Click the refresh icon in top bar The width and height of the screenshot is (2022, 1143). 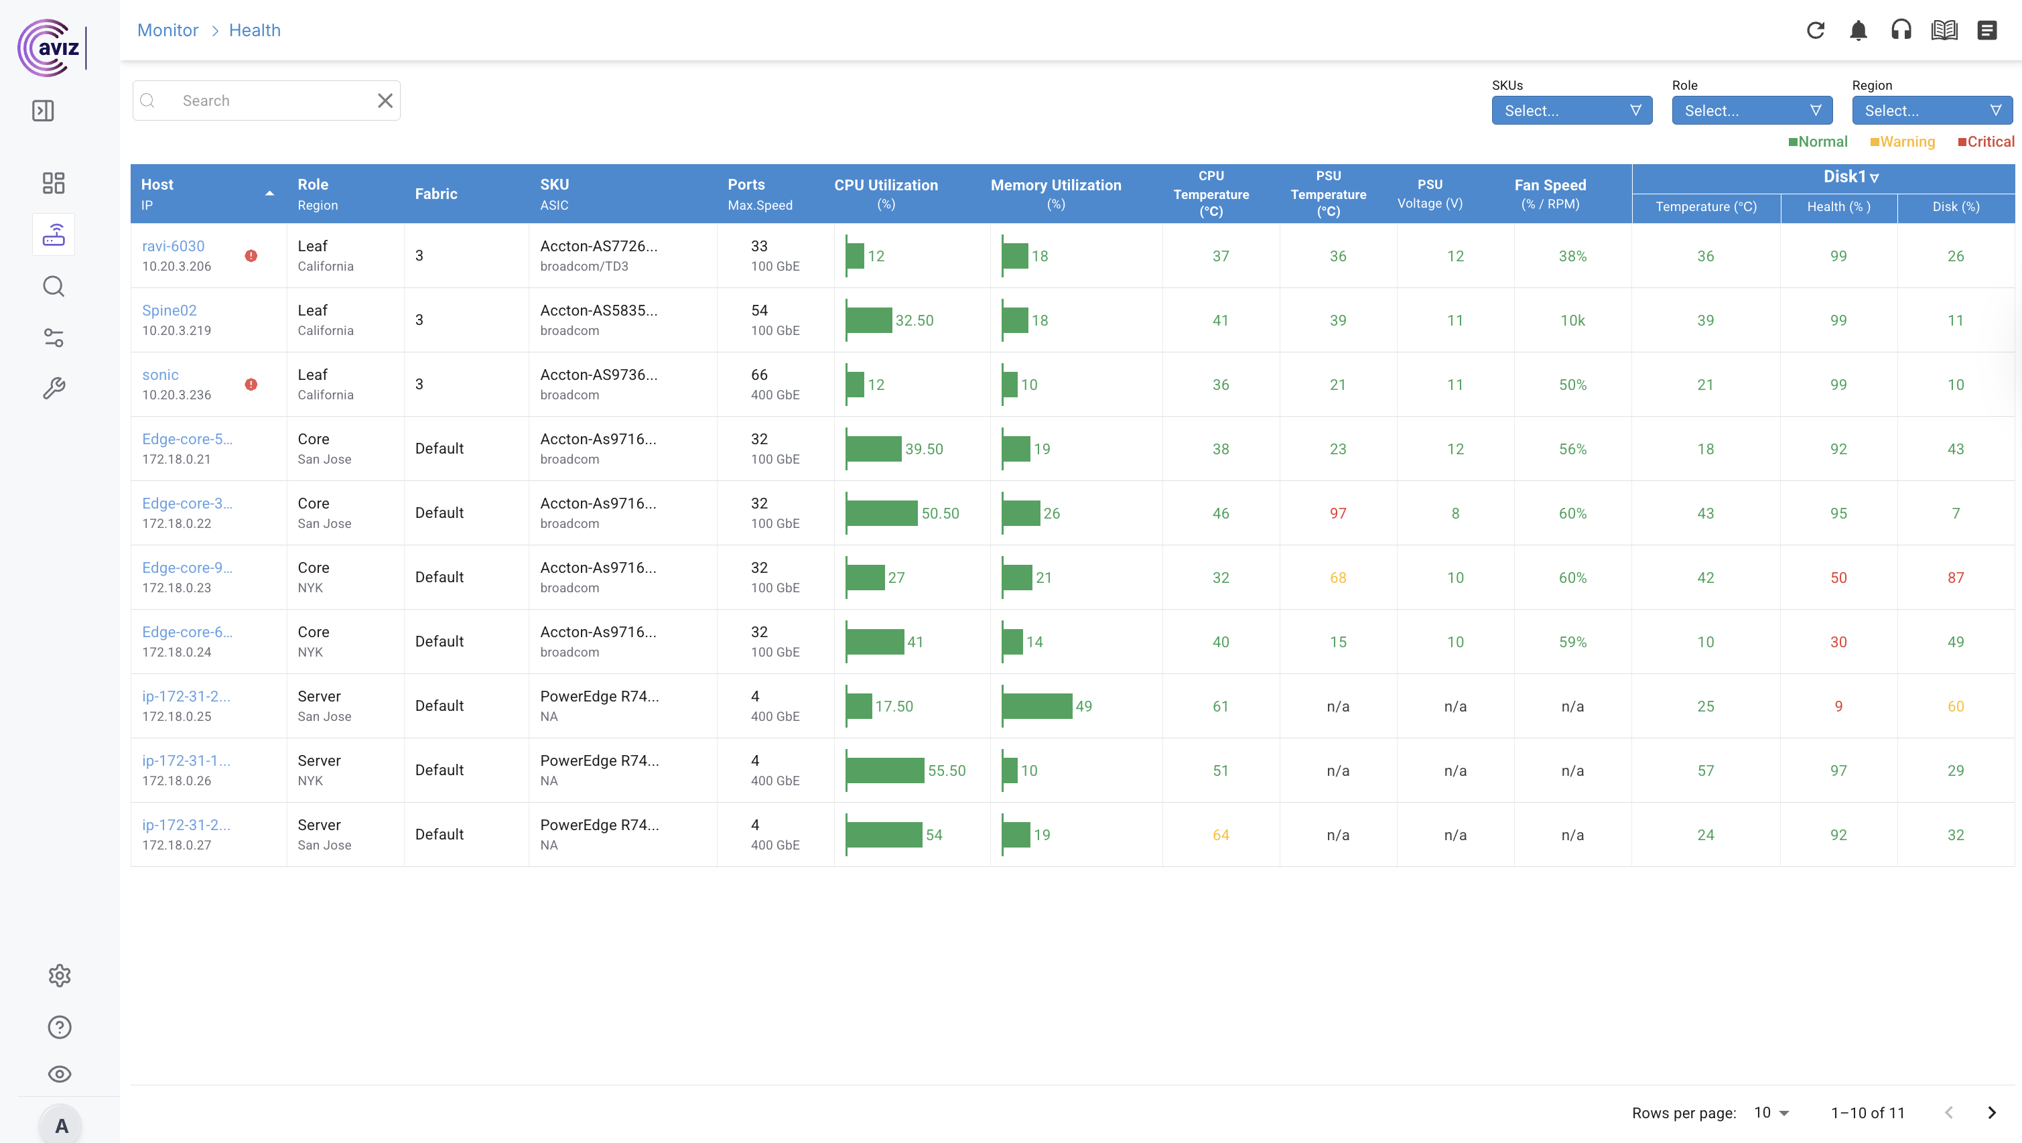[1815, 31]
